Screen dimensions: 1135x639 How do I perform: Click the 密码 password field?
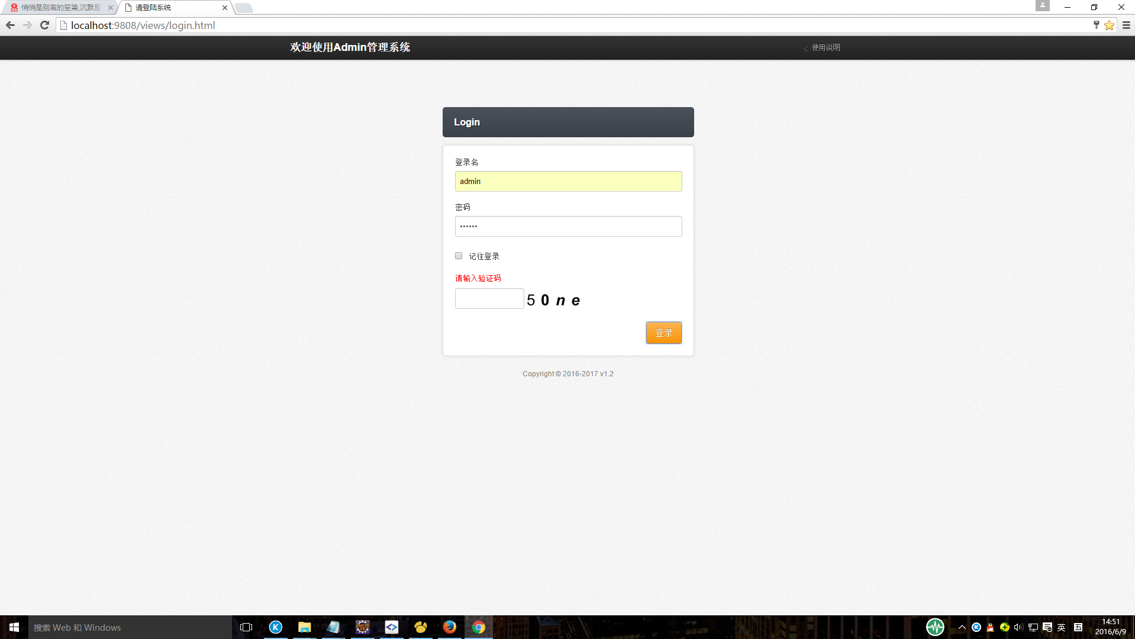pos(568,226)
